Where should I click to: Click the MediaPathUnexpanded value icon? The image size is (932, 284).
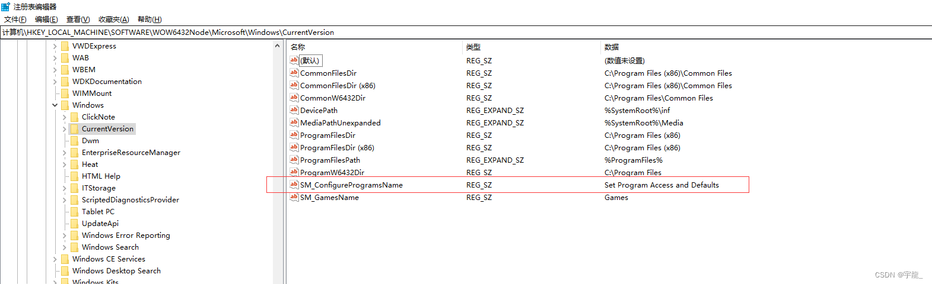pyautogui.click(x=294, y=122)
